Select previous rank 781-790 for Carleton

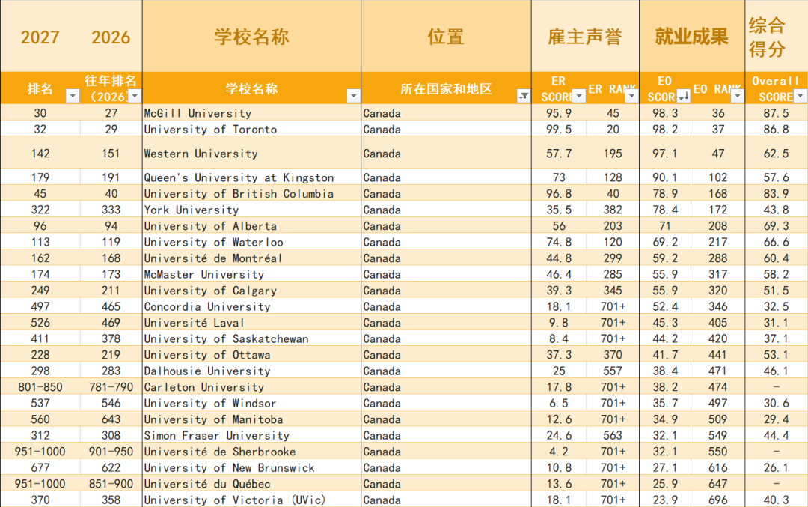(x=111, y=387)
